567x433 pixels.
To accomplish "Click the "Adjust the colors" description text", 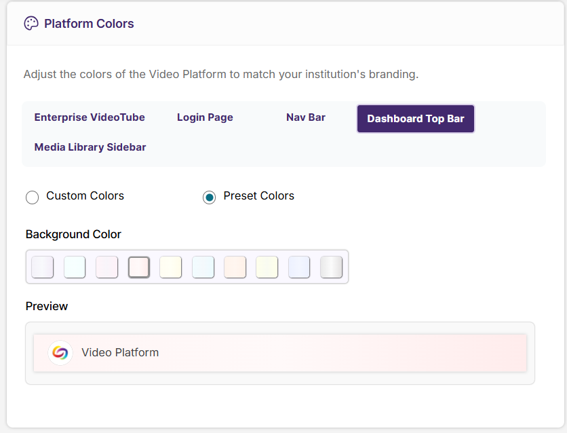I will (221, 74).
